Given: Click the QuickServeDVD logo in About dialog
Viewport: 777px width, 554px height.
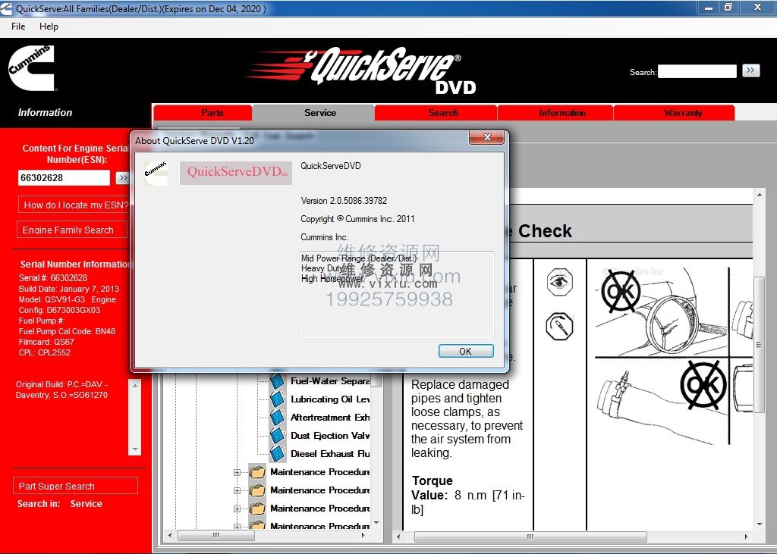Looking at the screenshot, I should (x=236, y=173).
